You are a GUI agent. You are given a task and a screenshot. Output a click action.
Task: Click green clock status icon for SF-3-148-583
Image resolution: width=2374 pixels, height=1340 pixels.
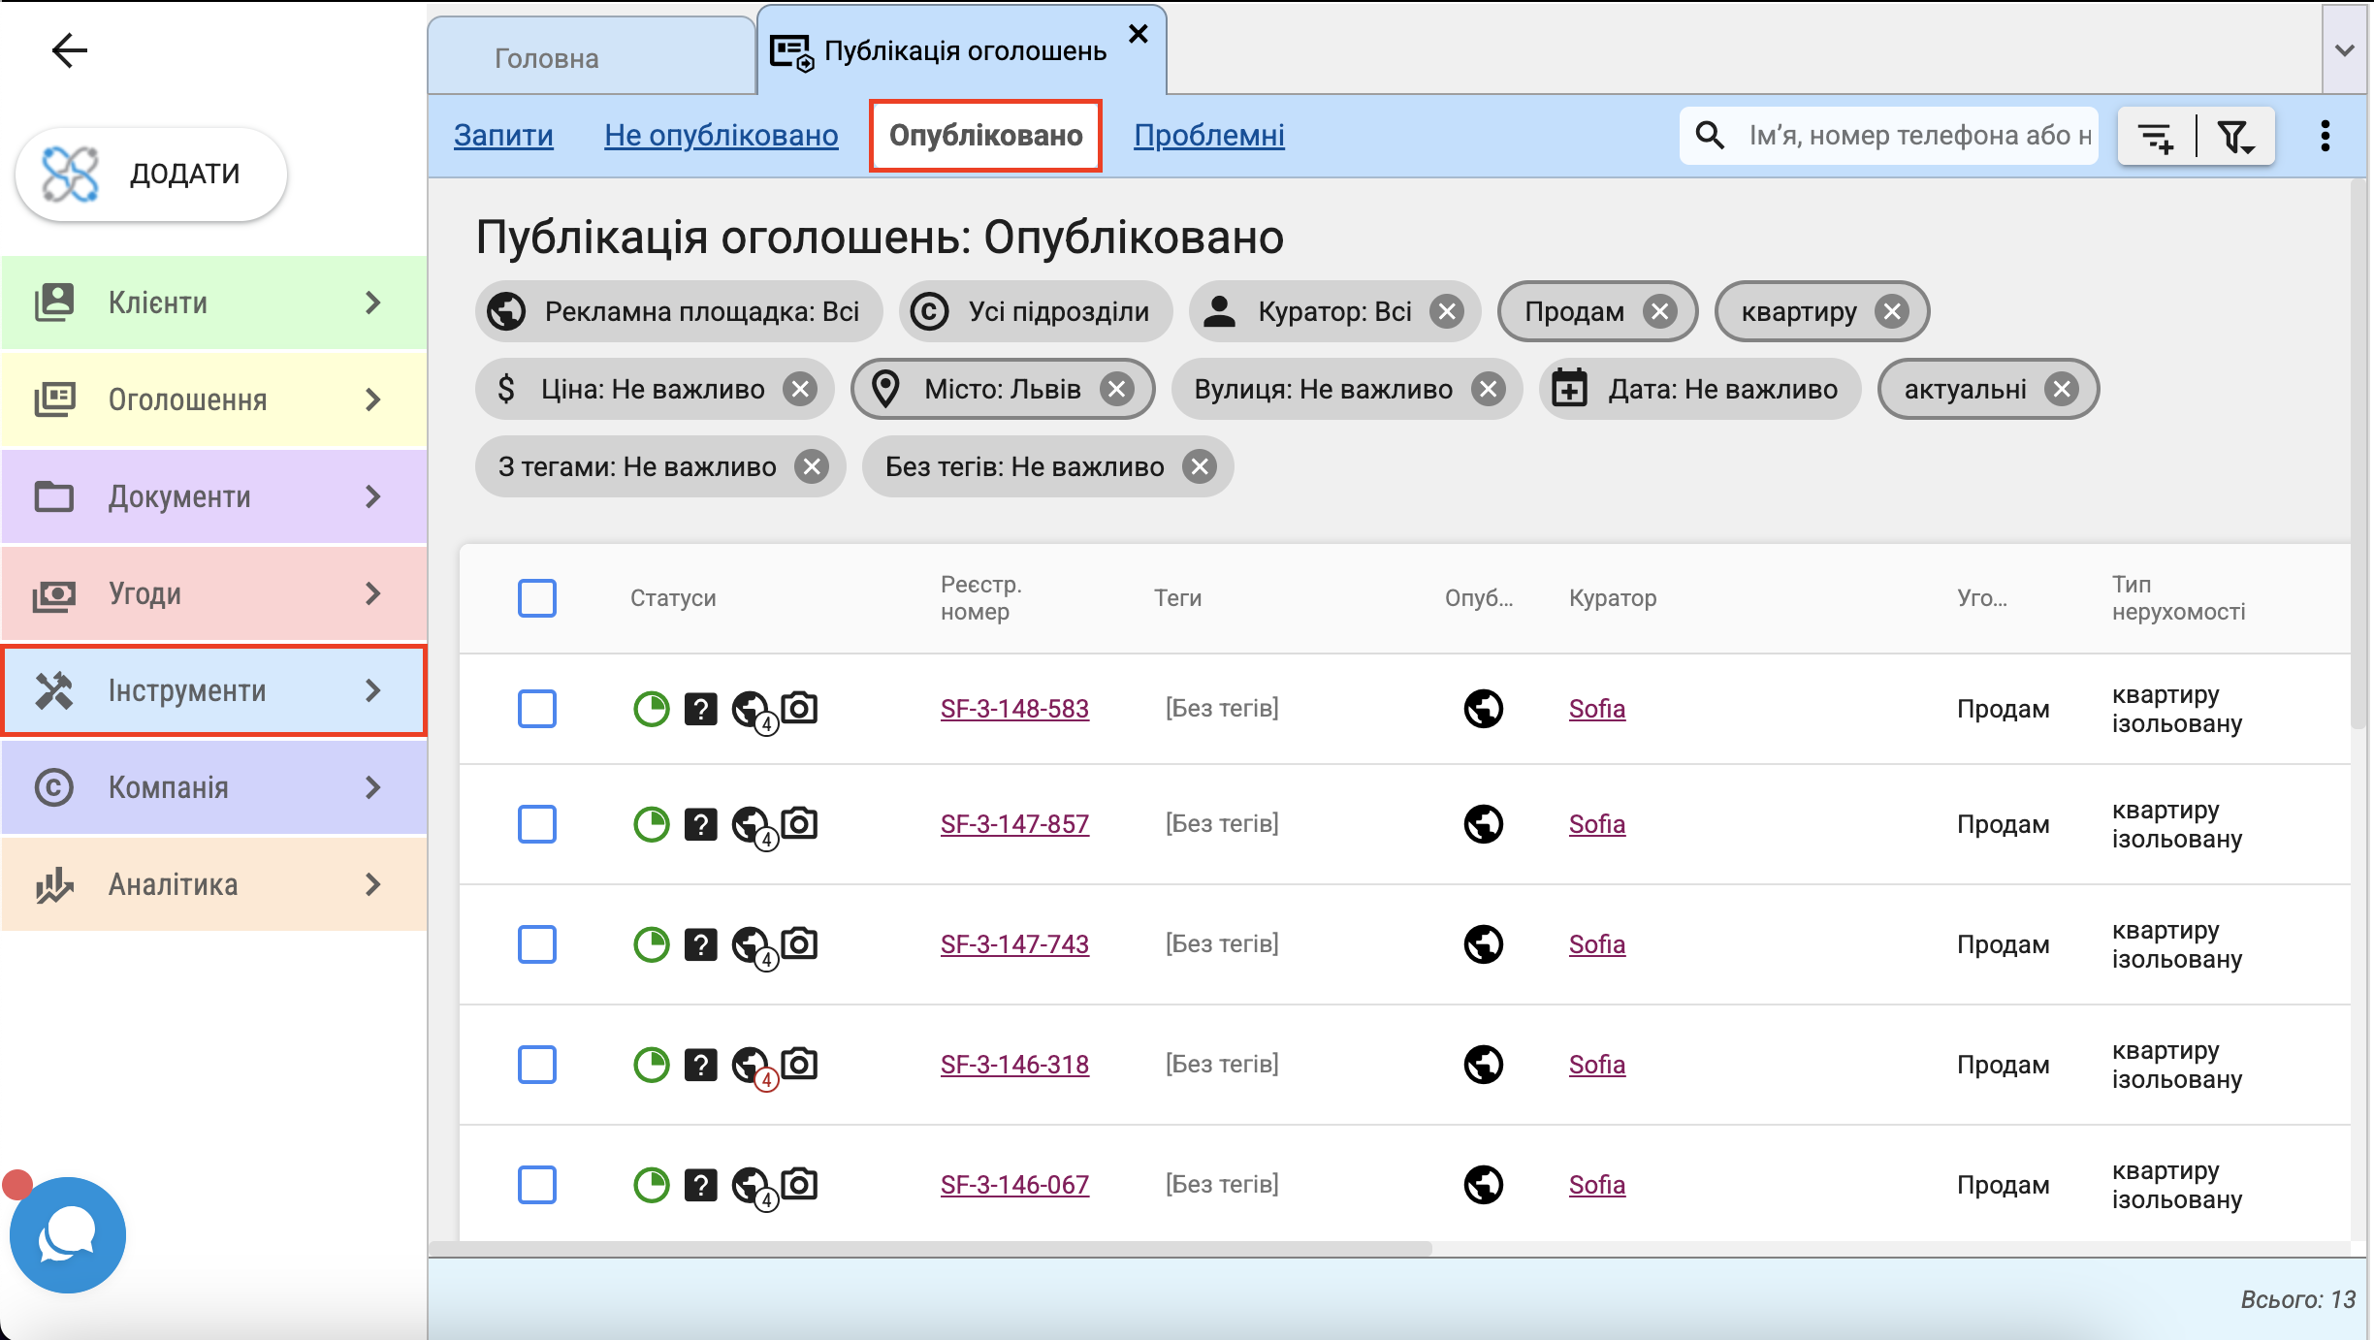(652, 709)
